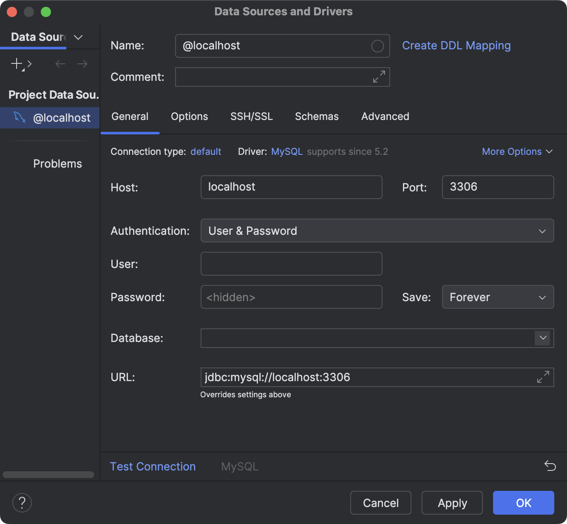Screen dimensions: 567x524
Task: Expand More Options
Action: (x=517, y=151)
